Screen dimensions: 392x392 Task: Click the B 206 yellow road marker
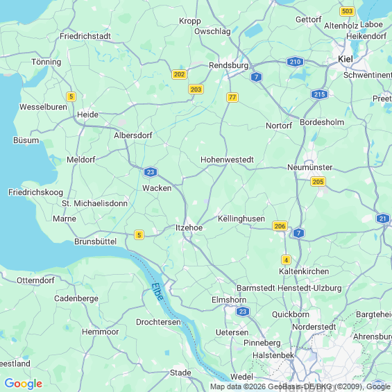point(280,226)
